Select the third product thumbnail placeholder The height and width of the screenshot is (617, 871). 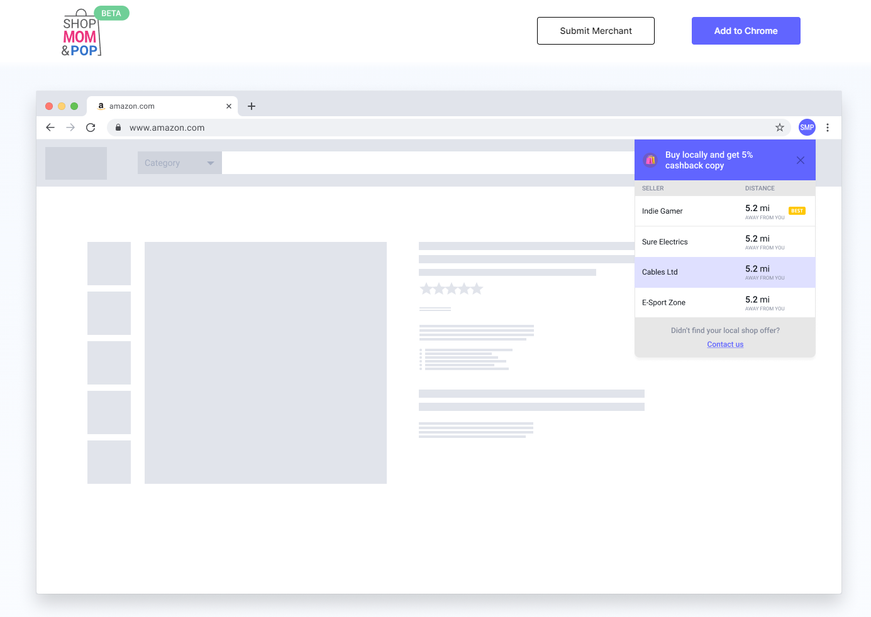109,363
